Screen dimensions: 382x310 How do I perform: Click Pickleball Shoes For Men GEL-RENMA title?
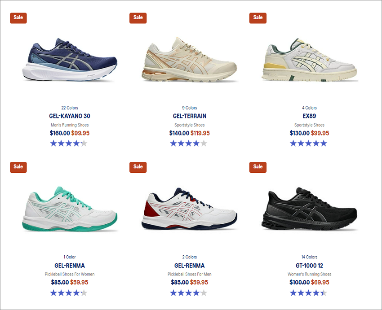(x=190, y=266)
